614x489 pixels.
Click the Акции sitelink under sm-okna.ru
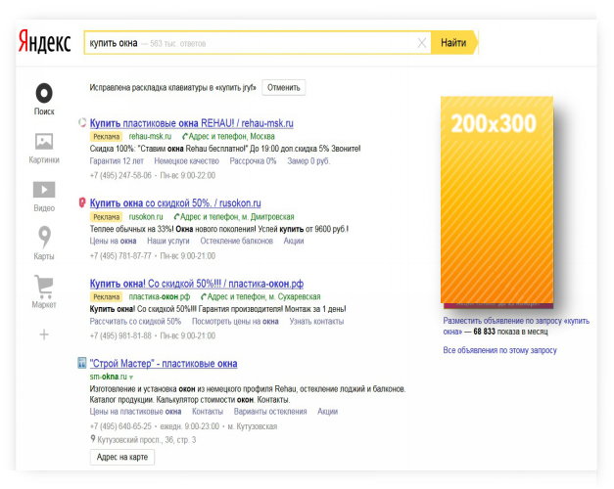pos(328,411)
